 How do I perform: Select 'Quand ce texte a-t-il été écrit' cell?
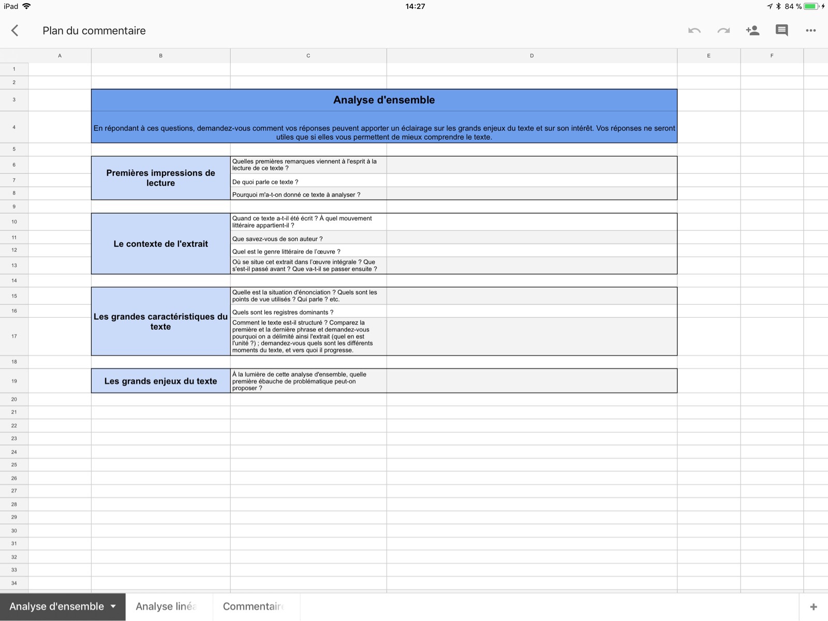pos(308,221)
